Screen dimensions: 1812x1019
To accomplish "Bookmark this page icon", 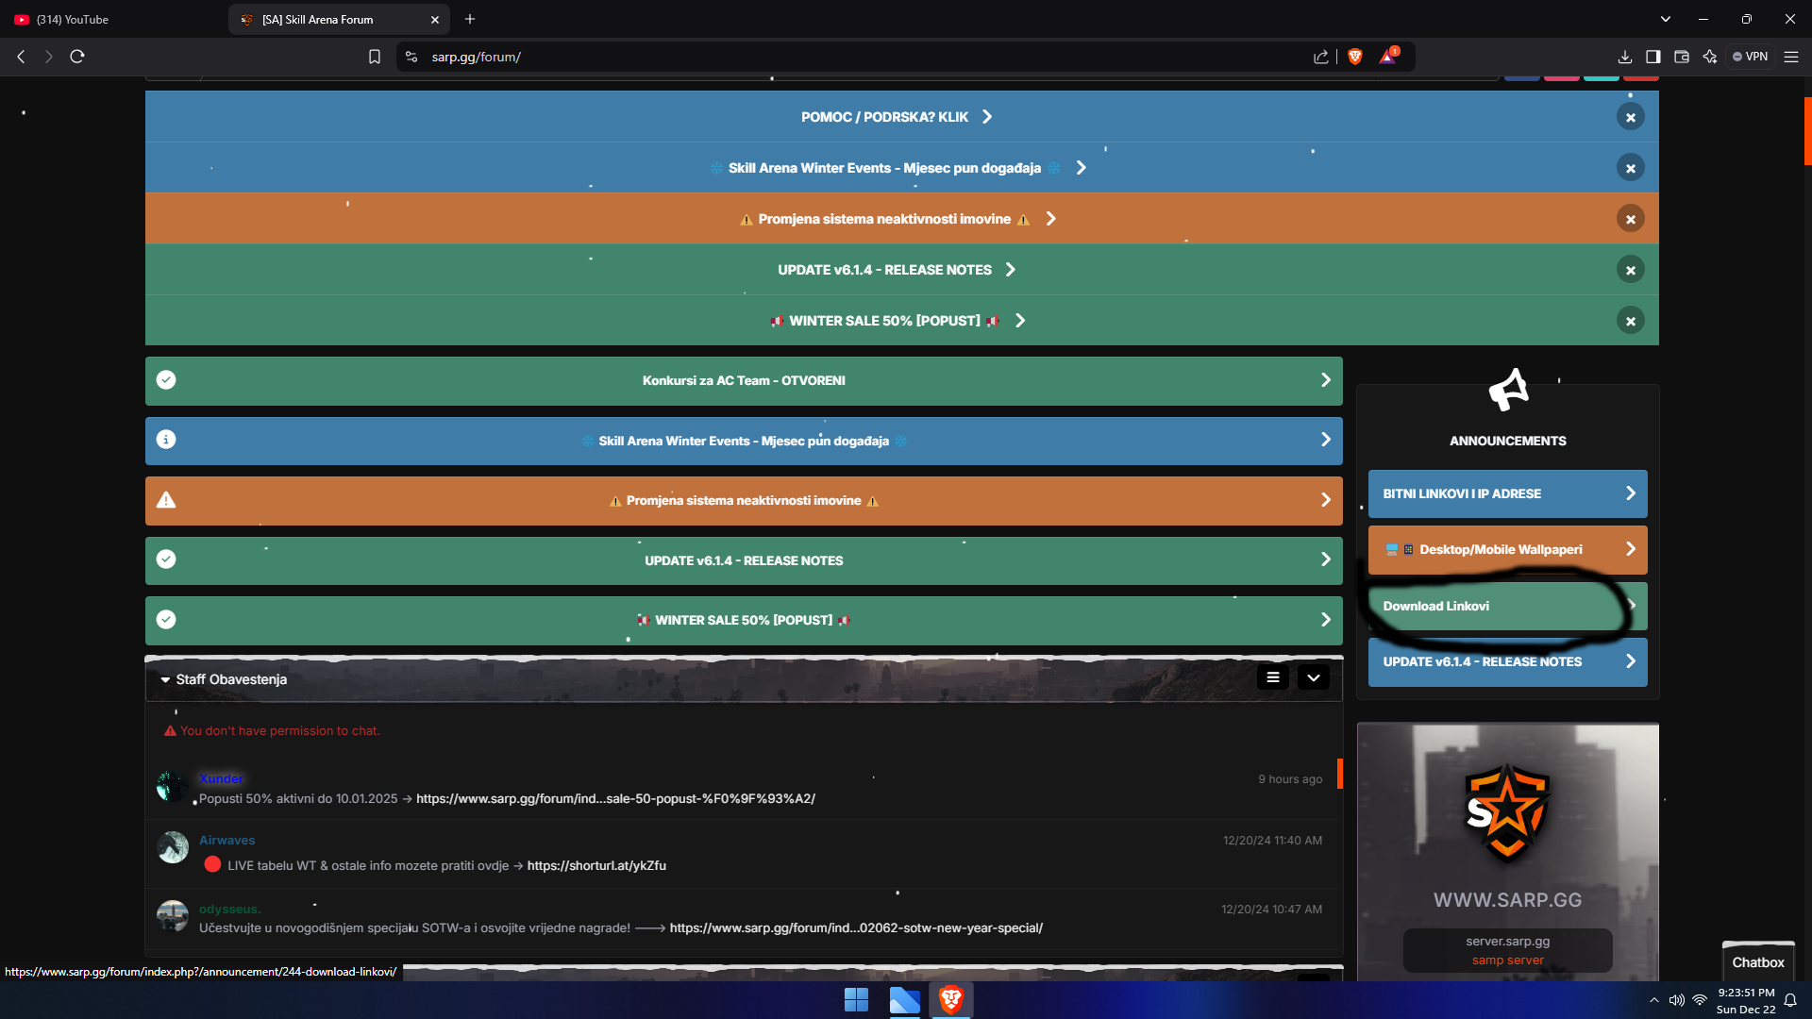I will pyautogui.click(x=375, y=57).
